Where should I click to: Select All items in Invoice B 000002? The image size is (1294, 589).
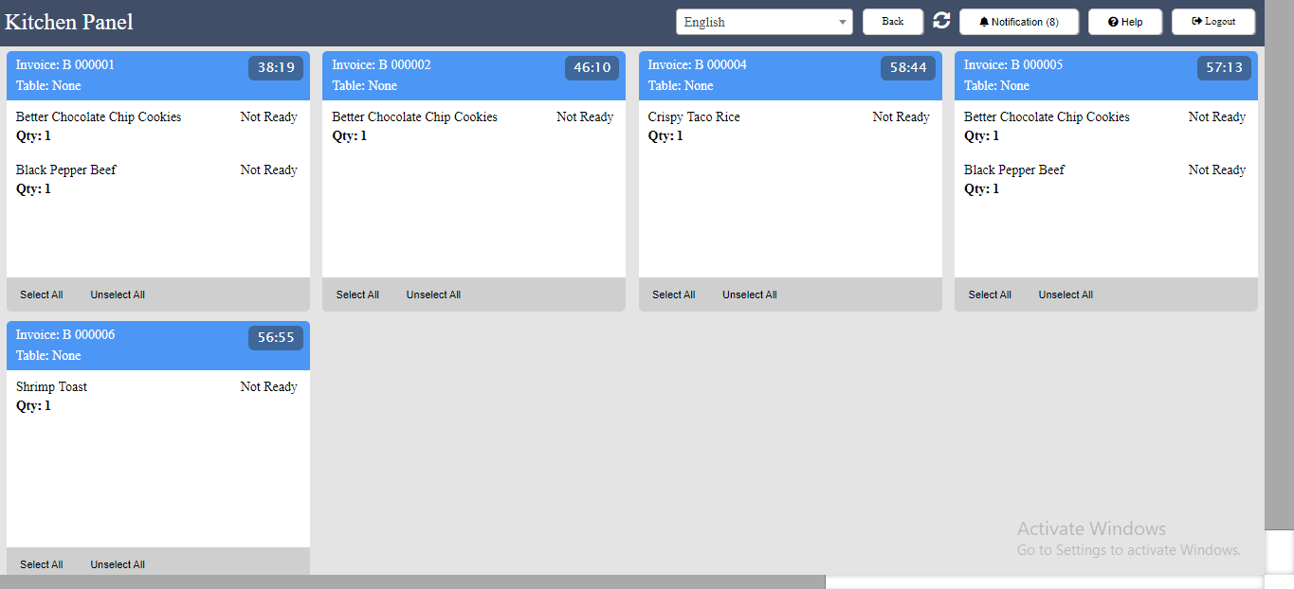coord(357,294)
